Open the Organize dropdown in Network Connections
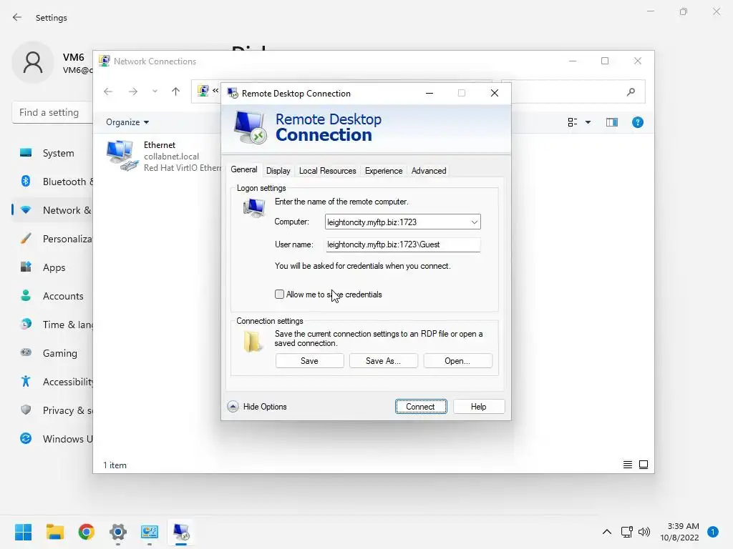 pos(127,122)
